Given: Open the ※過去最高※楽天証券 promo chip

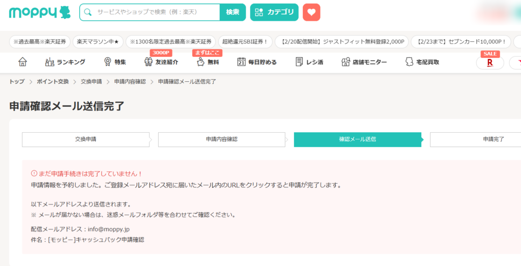Looking at the screenshot, I should tap(40, 42).
